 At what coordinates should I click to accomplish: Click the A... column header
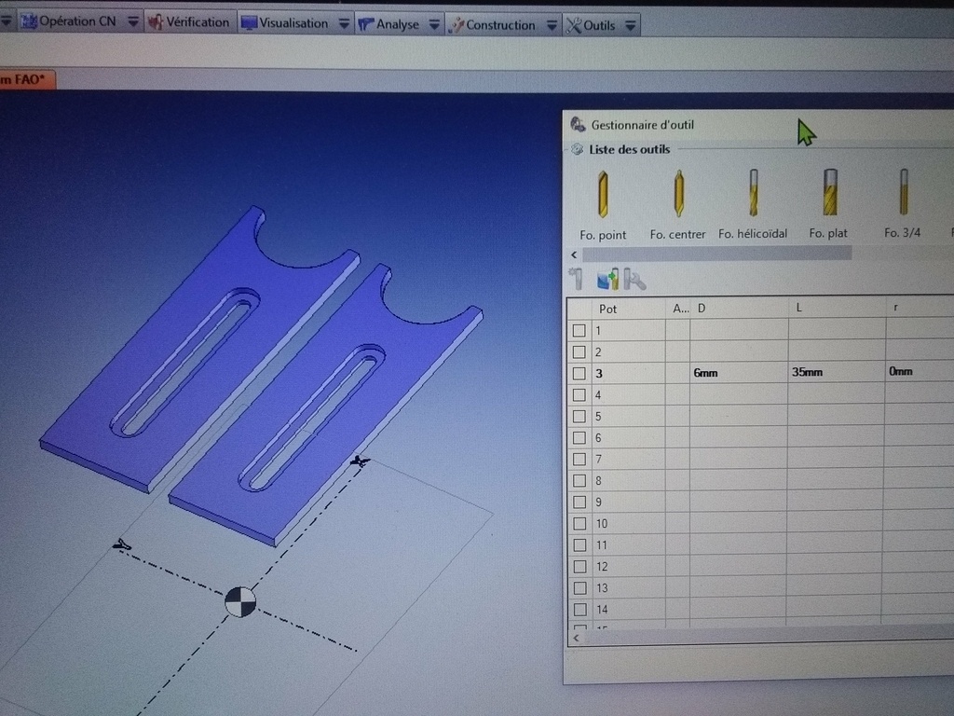pyautogui.click(x=678, y=309)
